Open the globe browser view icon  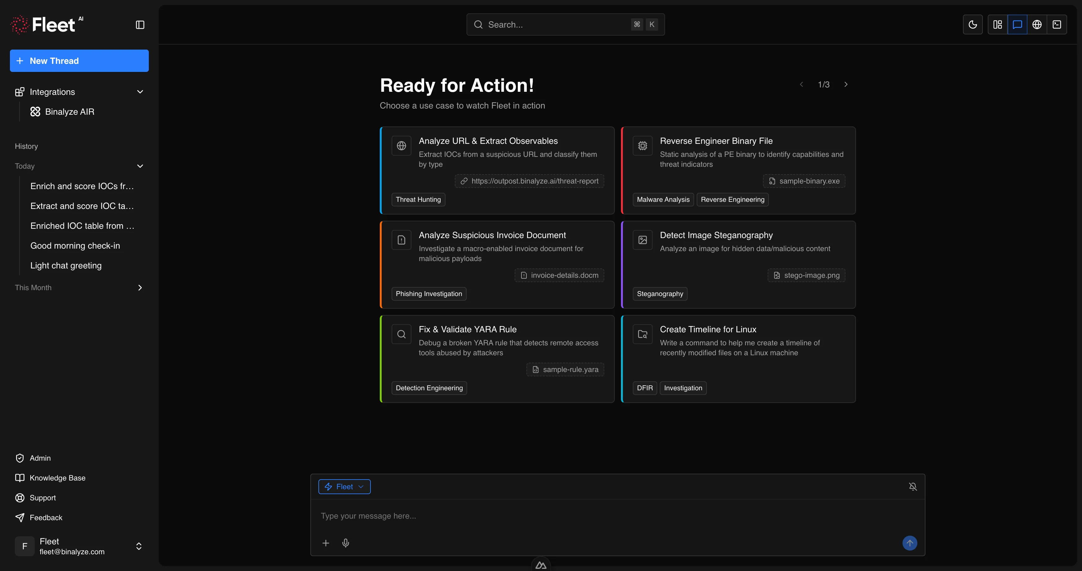pyautogui.click(x=1037, y=25)
